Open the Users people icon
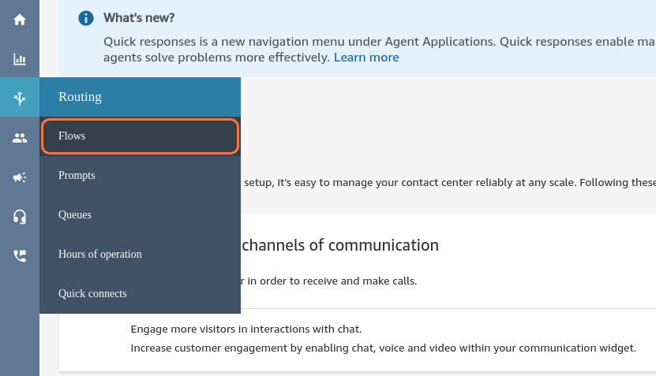The height and width of the screenshot is (376, 656). point(20,137)
